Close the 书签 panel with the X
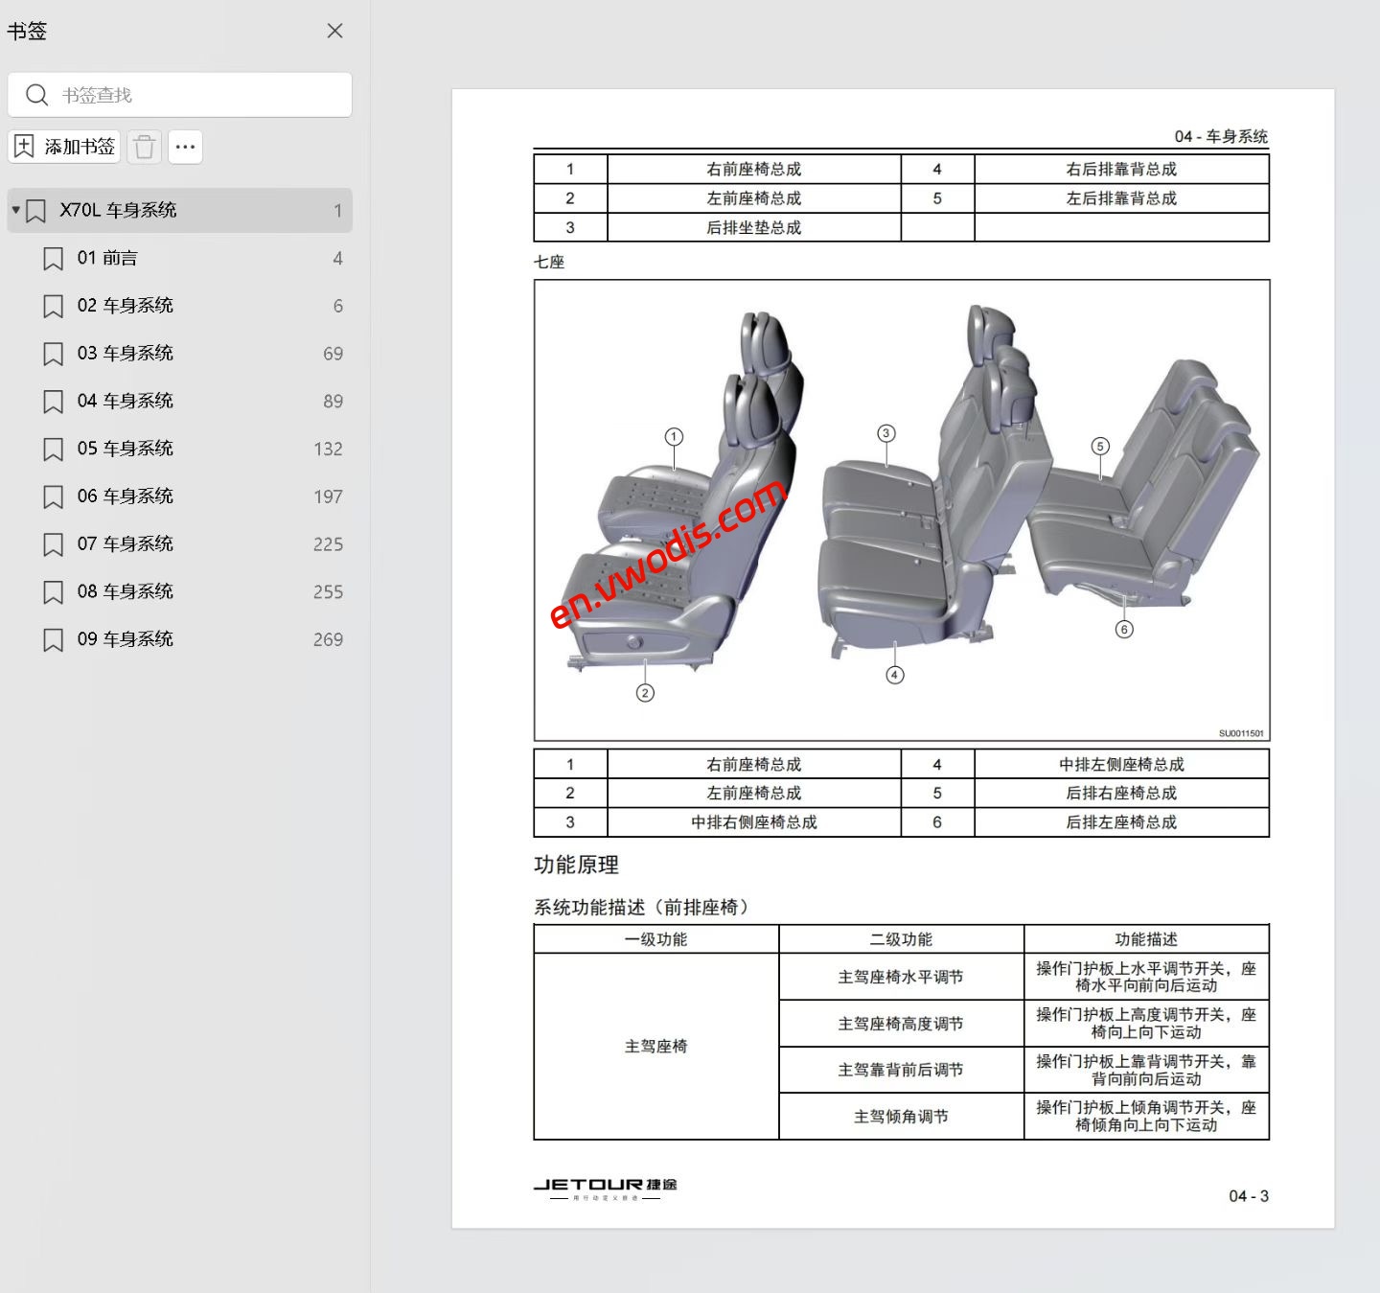 (333, 31)
